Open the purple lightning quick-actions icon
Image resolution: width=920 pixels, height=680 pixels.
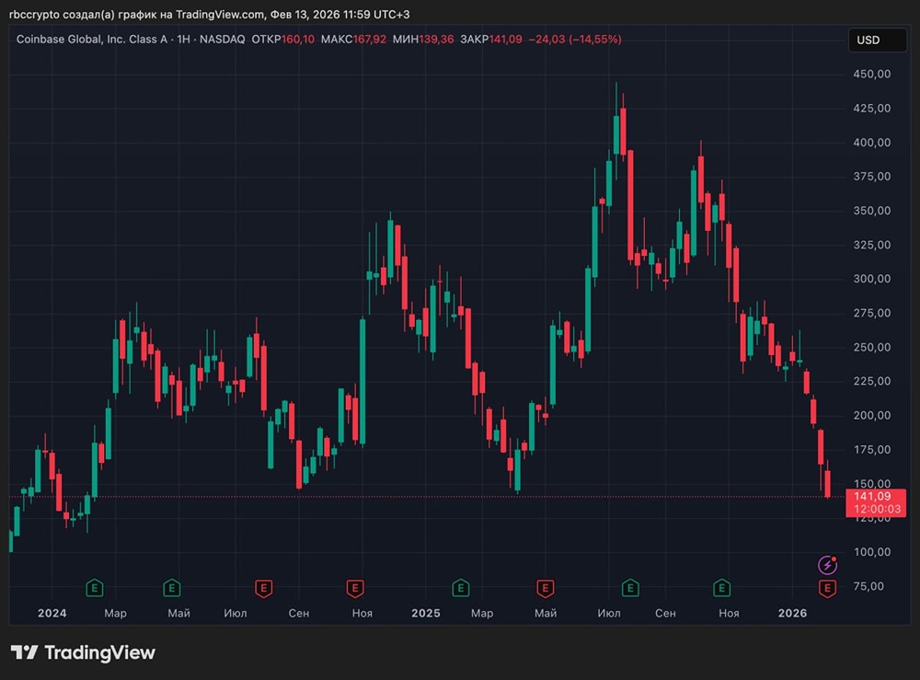coord(827,565)
